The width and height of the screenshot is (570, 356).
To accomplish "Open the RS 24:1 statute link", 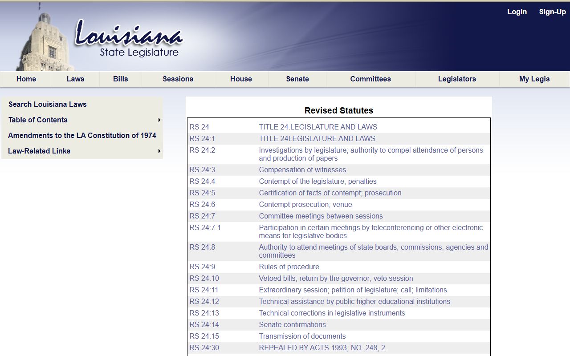I will pyautogui.click(x=202, y=138).
